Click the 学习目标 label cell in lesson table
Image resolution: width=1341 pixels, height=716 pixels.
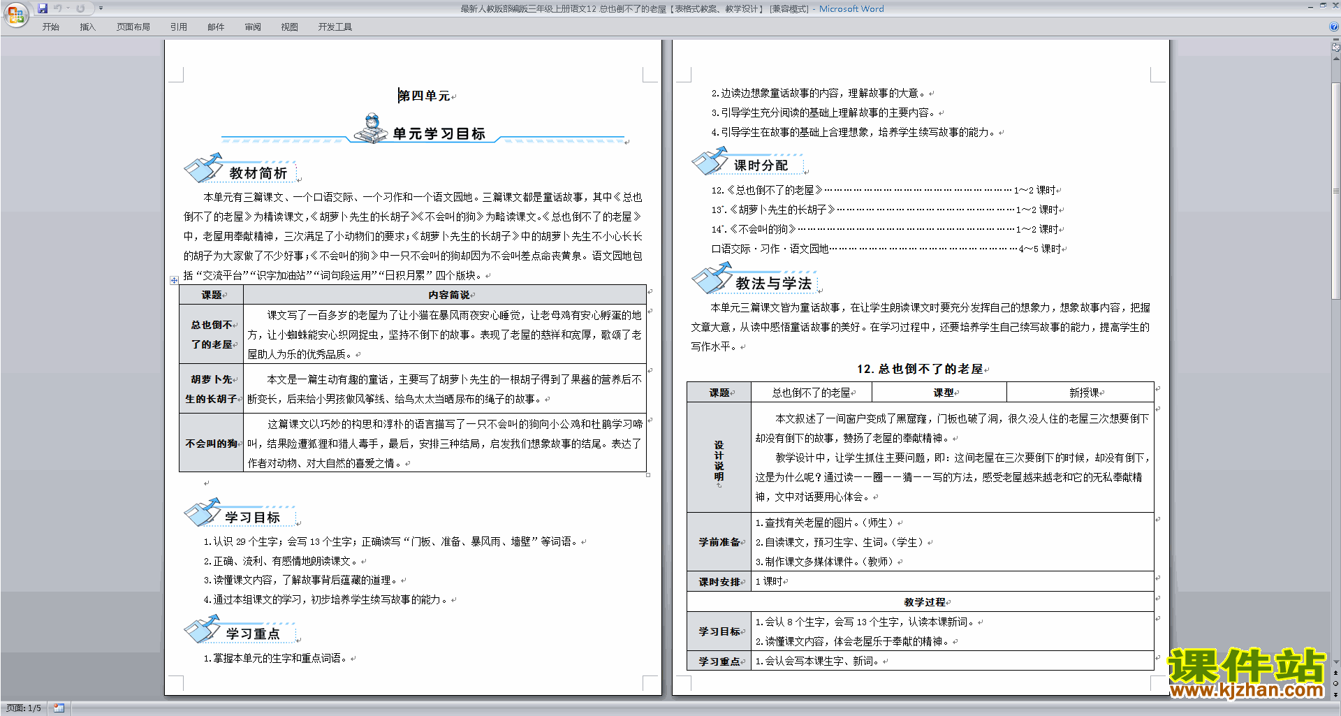(x=719, y=631)
